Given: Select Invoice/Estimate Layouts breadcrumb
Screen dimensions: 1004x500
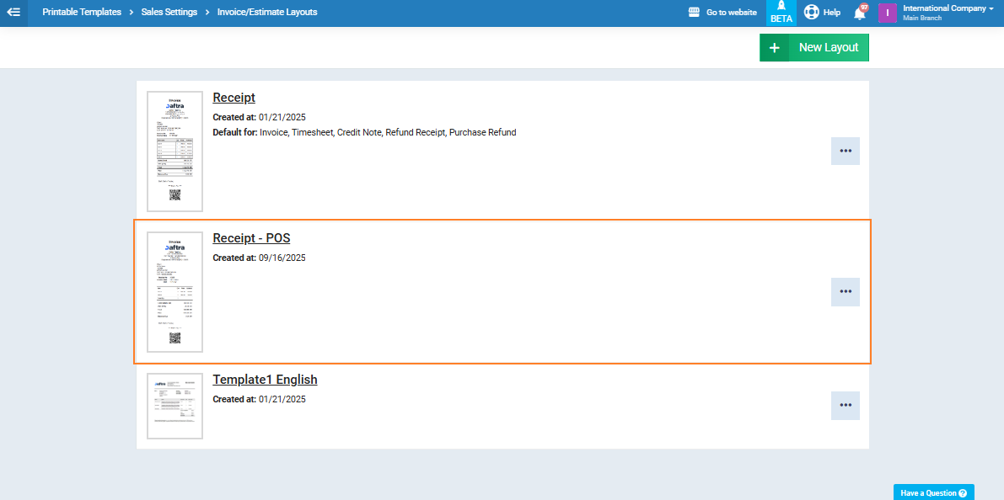Looking at the screenshot, I should point(267,13).
